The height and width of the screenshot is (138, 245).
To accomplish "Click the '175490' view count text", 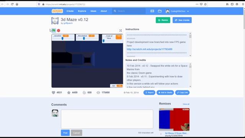I will click(x=106, y=92).
